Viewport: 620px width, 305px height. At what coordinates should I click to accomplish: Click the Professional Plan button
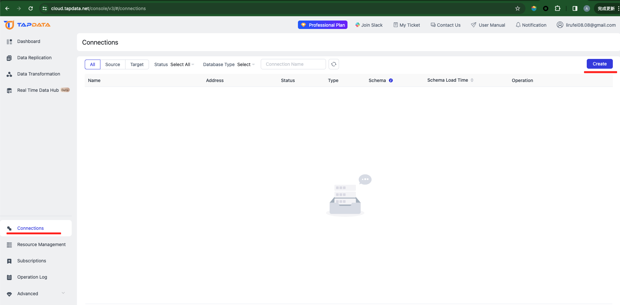323,25
